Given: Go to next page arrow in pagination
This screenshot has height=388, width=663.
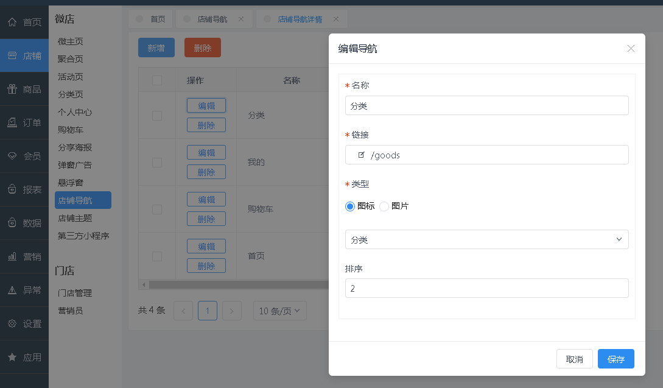Looking at the screenshot, I should tap(232, 311).
